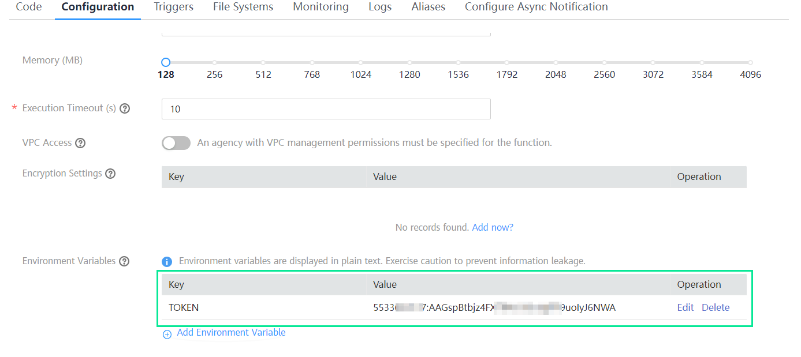Click the Environment Variables help icon

pyautogui.click(x=124, y=261)
